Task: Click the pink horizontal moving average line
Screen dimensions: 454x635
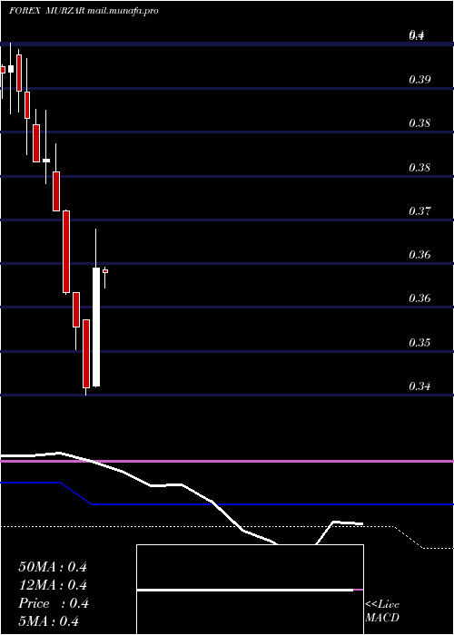Action: point(227,461)
